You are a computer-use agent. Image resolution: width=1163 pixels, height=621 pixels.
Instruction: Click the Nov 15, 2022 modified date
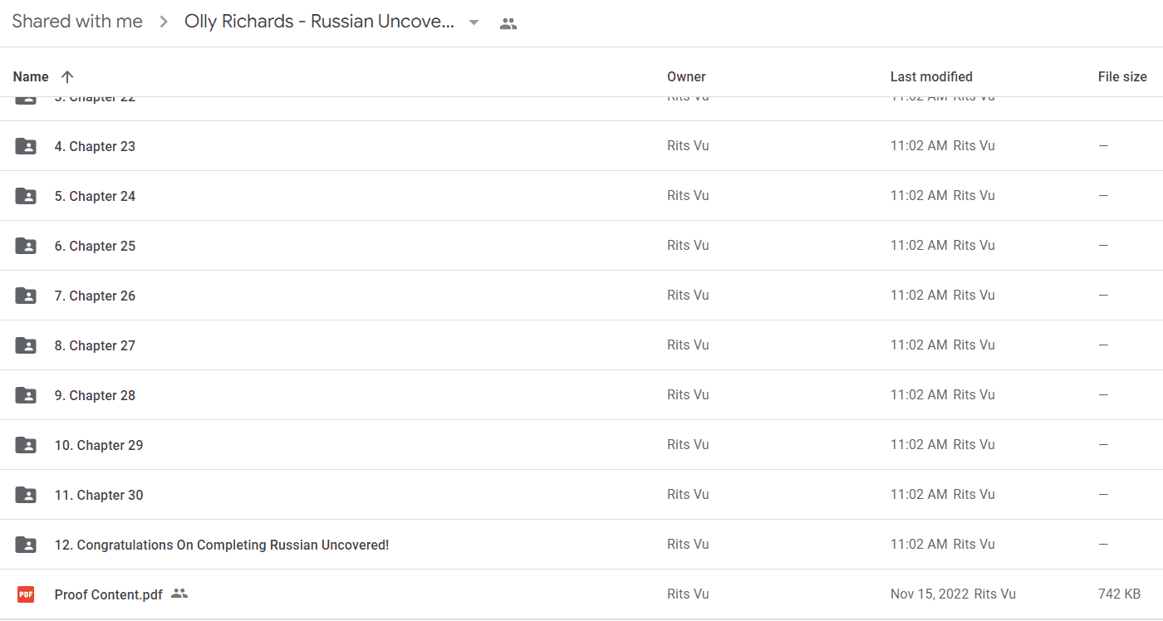pyautogui.click(x=930, y=594)
